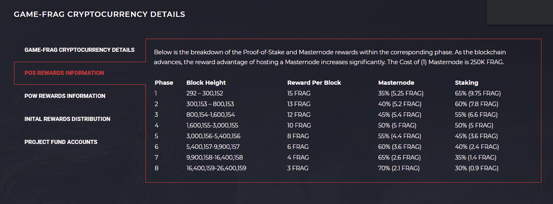Click the Masternode rewards description paragraph

[330, 57]
